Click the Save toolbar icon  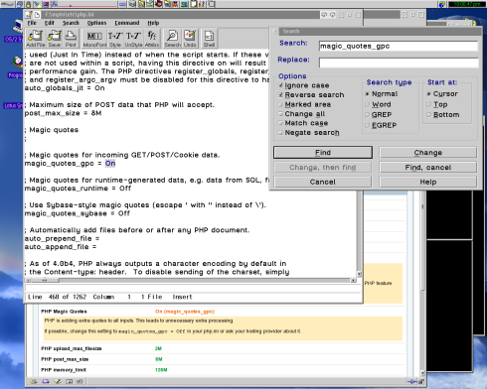55,39
